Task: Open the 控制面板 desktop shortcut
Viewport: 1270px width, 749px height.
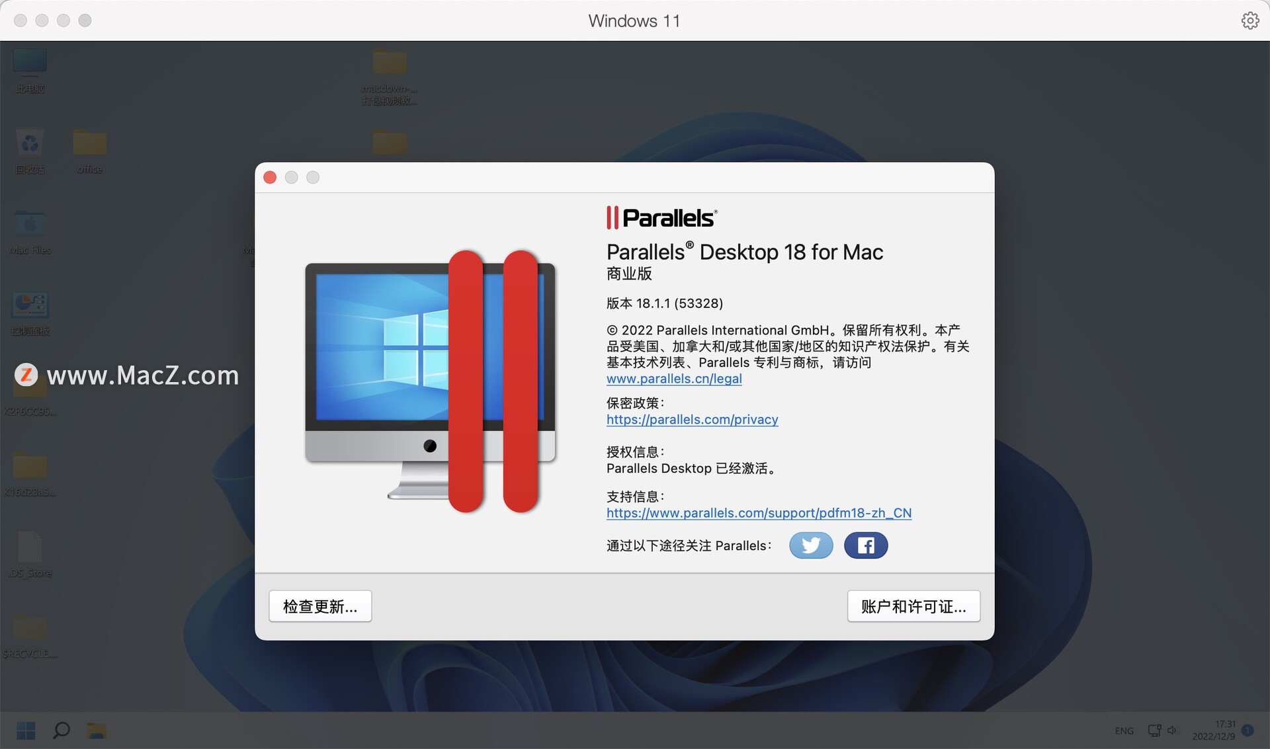Action: [x=29, y=307]
